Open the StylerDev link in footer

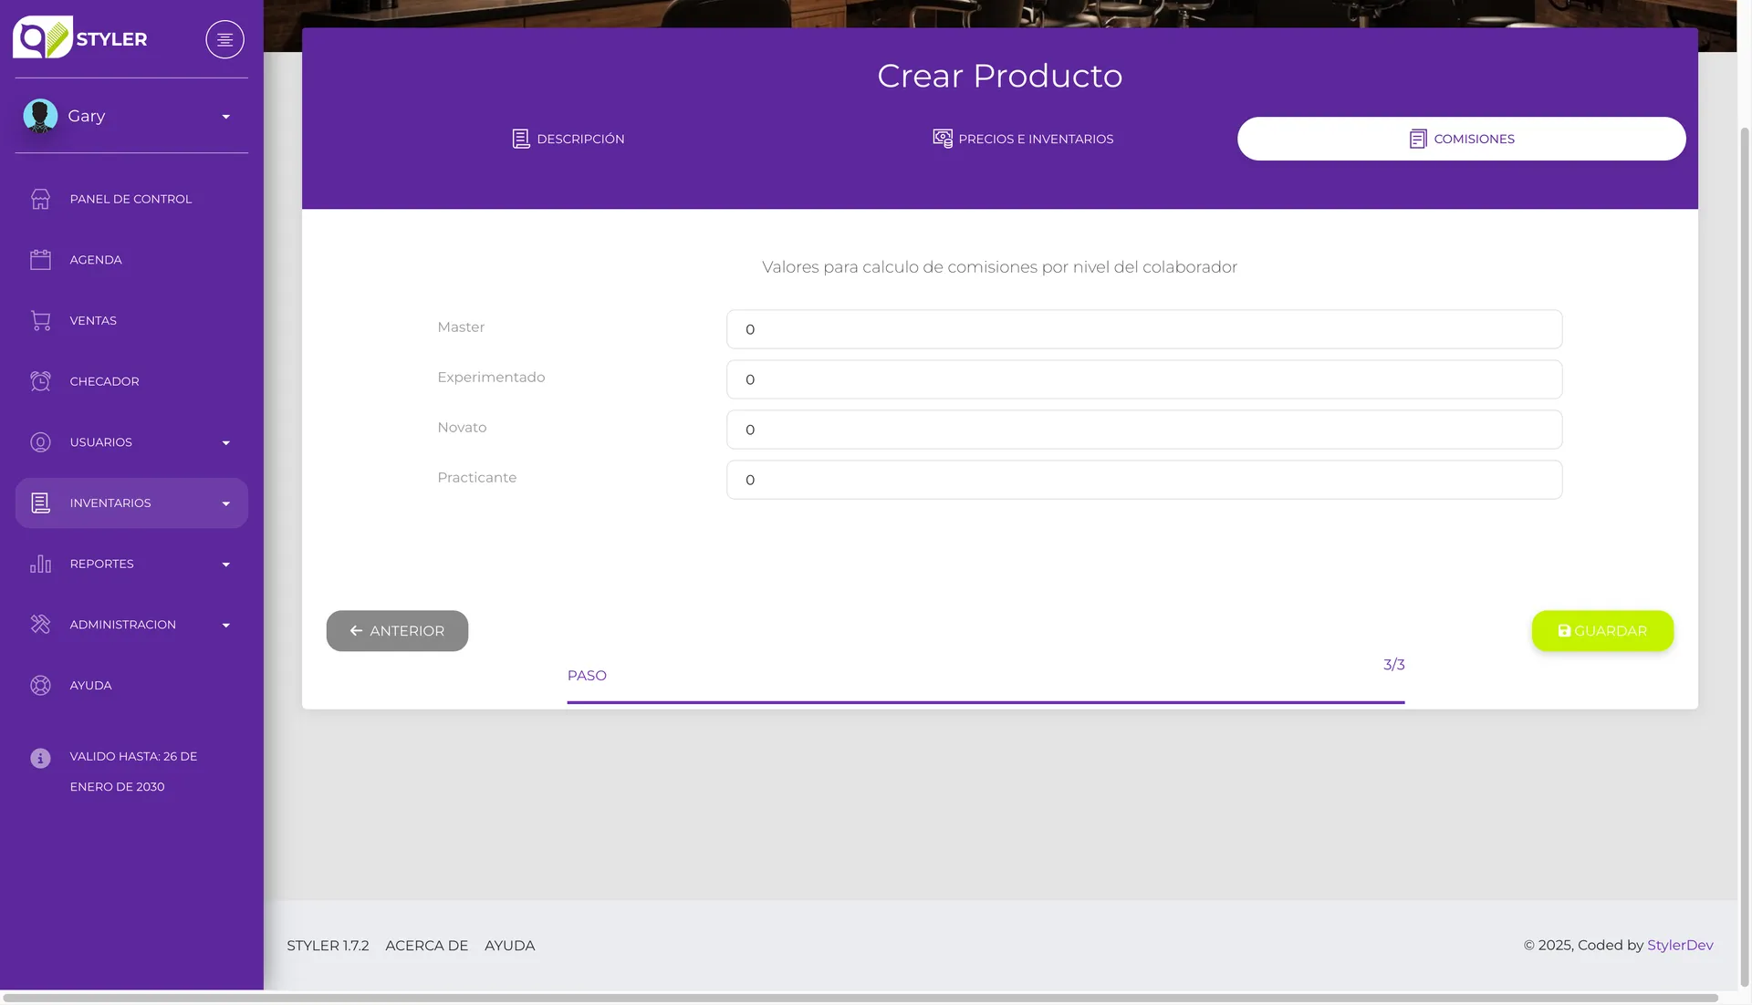tap(1680, 945)
